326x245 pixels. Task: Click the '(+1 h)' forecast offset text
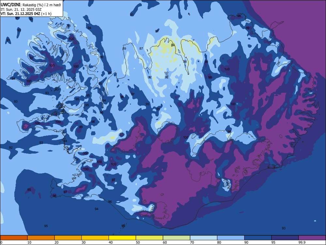point(46,14)
